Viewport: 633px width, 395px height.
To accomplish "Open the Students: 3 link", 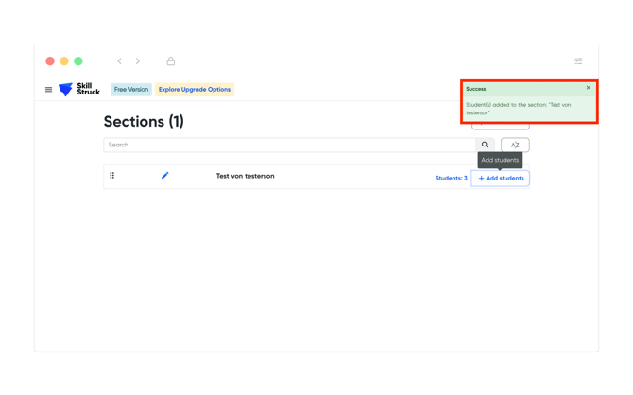I will pyautogui.click(x=451, y=179).
